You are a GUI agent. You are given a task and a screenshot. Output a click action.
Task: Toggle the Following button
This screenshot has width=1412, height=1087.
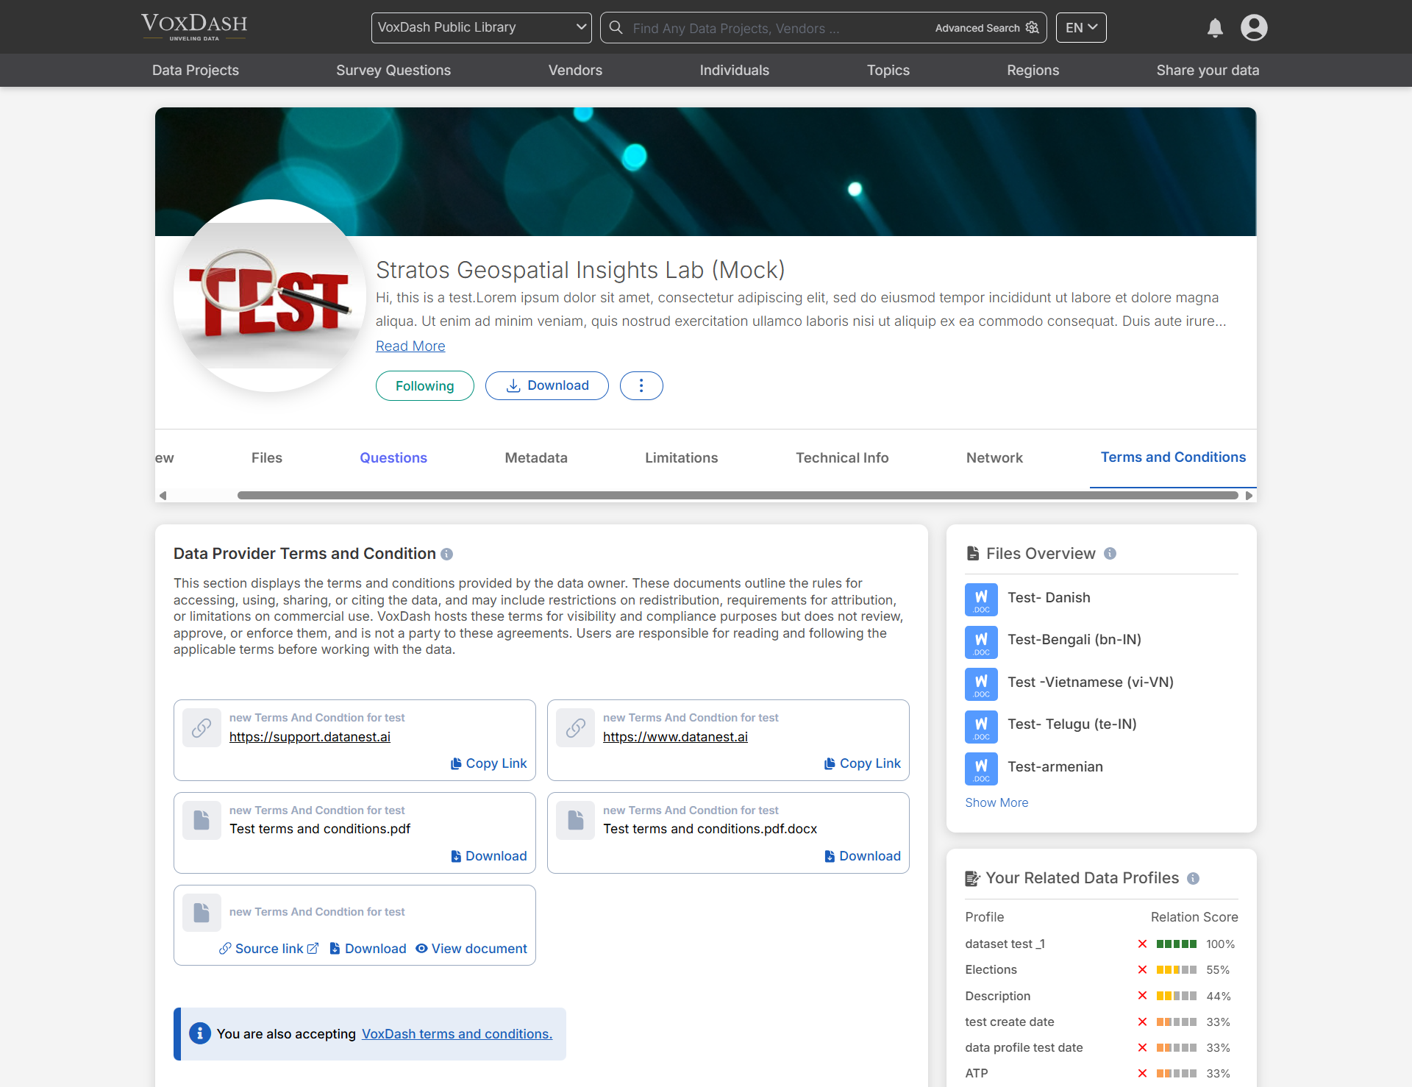[424, 385]
